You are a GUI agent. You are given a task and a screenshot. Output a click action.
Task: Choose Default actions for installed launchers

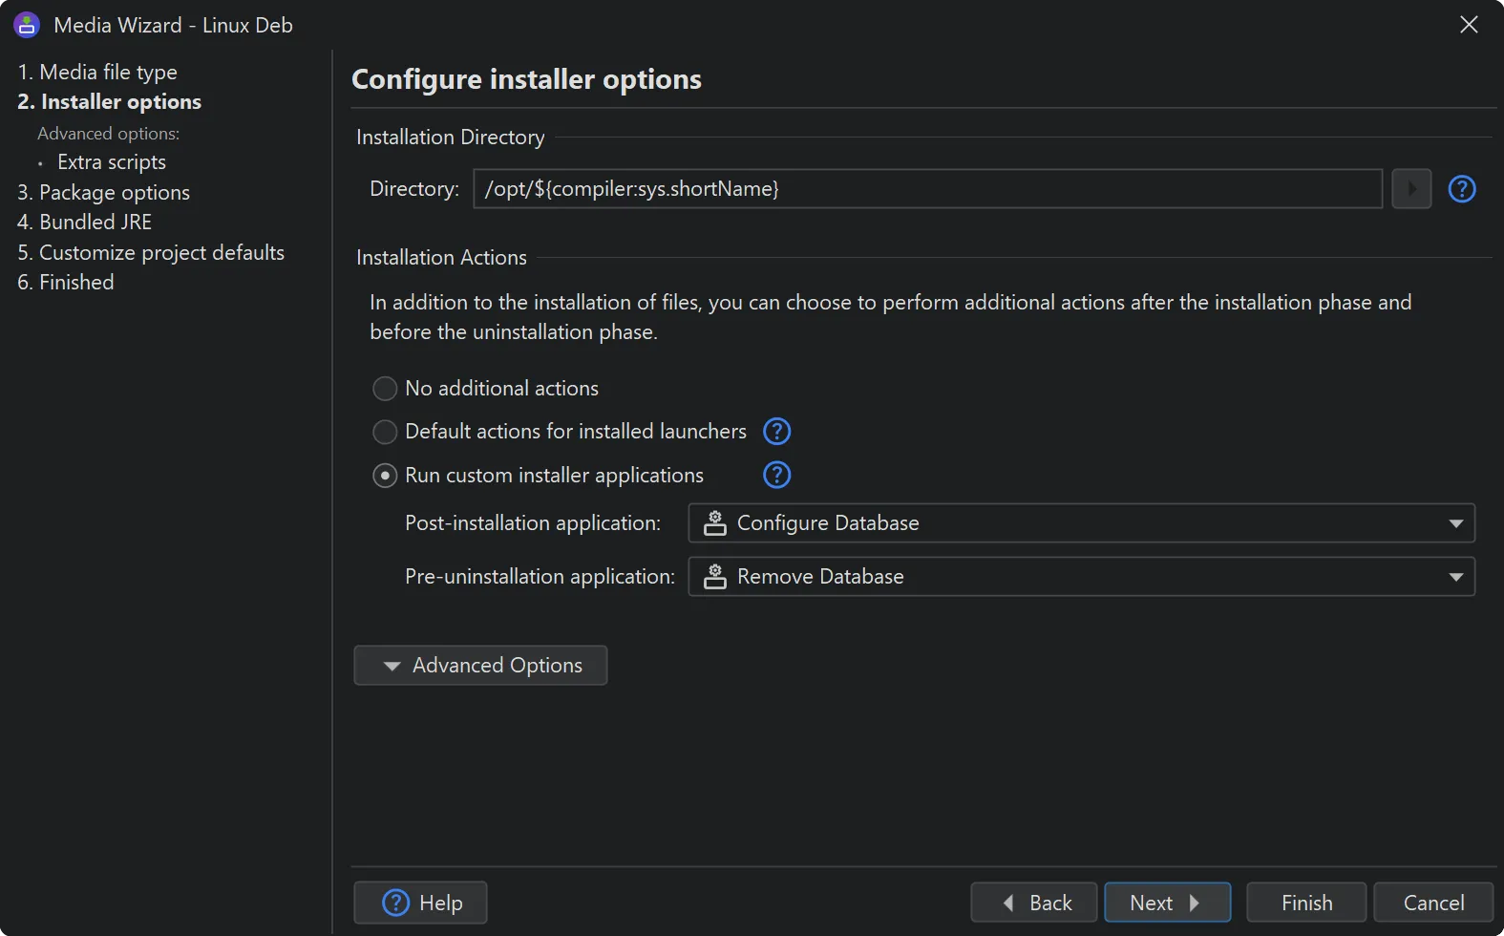pos(385,432)
